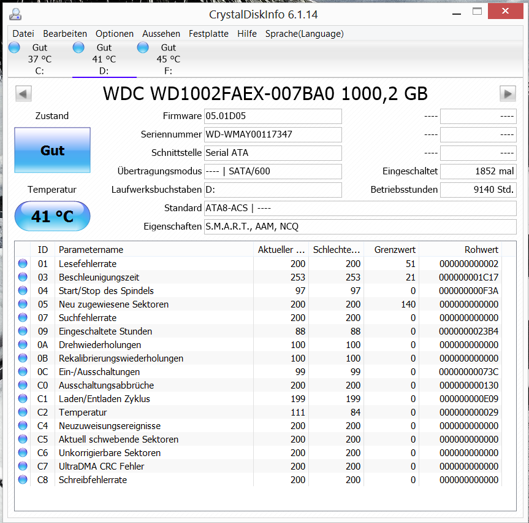Select raw value 000000000029
Image resolution: width=529 pixels, height=523 pixels.
[x=468, y=413]
